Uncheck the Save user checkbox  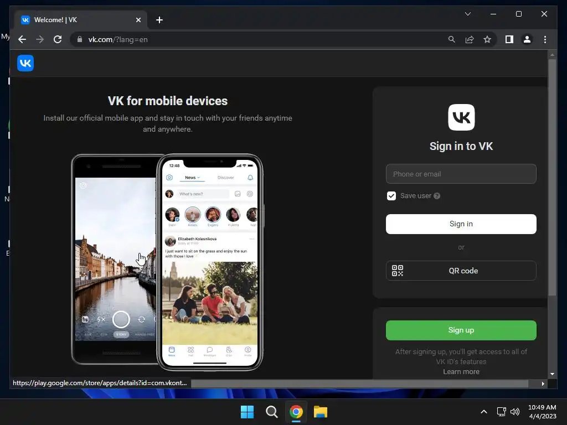click(x=391, y=196)
